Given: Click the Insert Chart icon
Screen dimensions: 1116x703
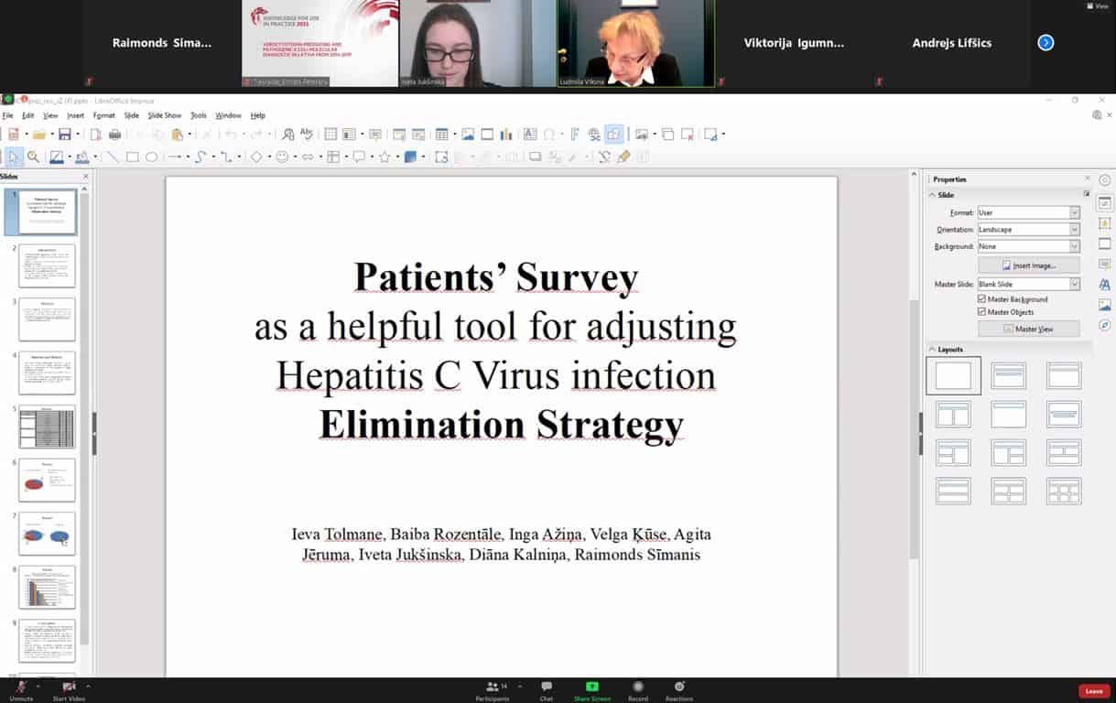Looking at the screenshot, I should (x=506, y=135).
